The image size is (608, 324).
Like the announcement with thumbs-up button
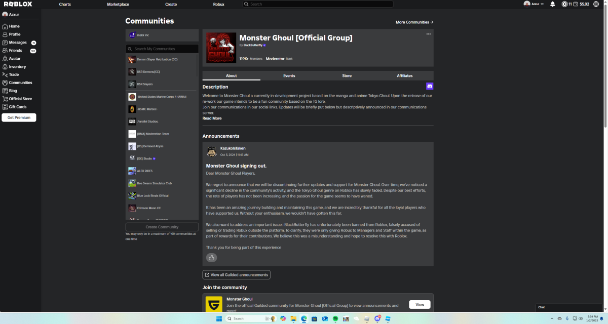point(212,258)
